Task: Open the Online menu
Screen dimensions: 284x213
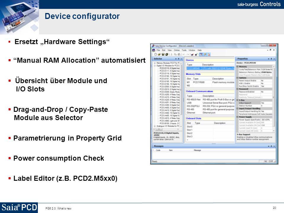Action: 177,50
